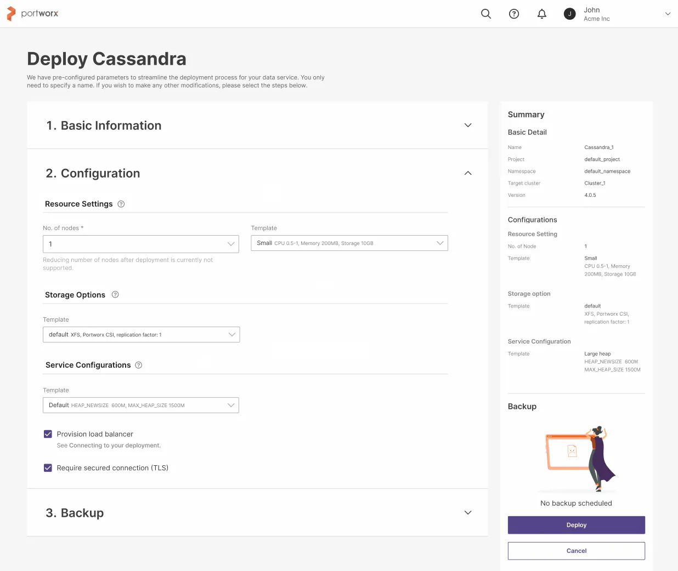Open notifications bell icon

point(542,14)
